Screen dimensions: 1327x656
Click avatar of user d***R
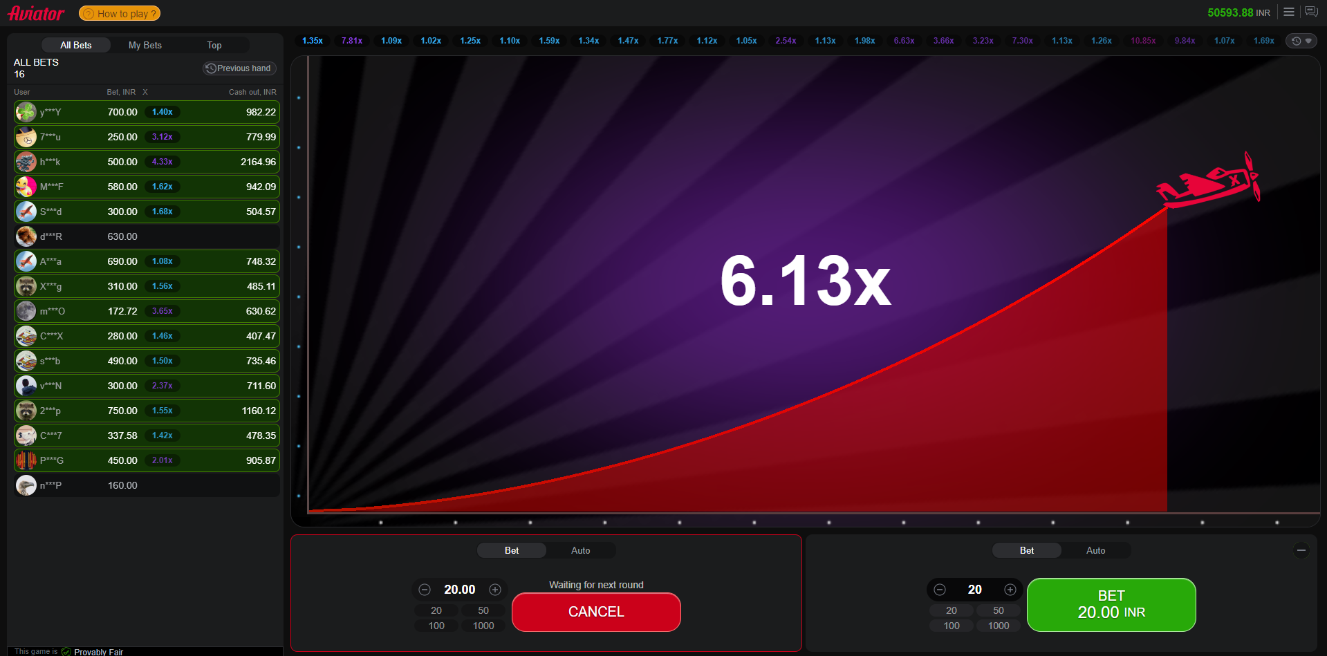point(26,236)
